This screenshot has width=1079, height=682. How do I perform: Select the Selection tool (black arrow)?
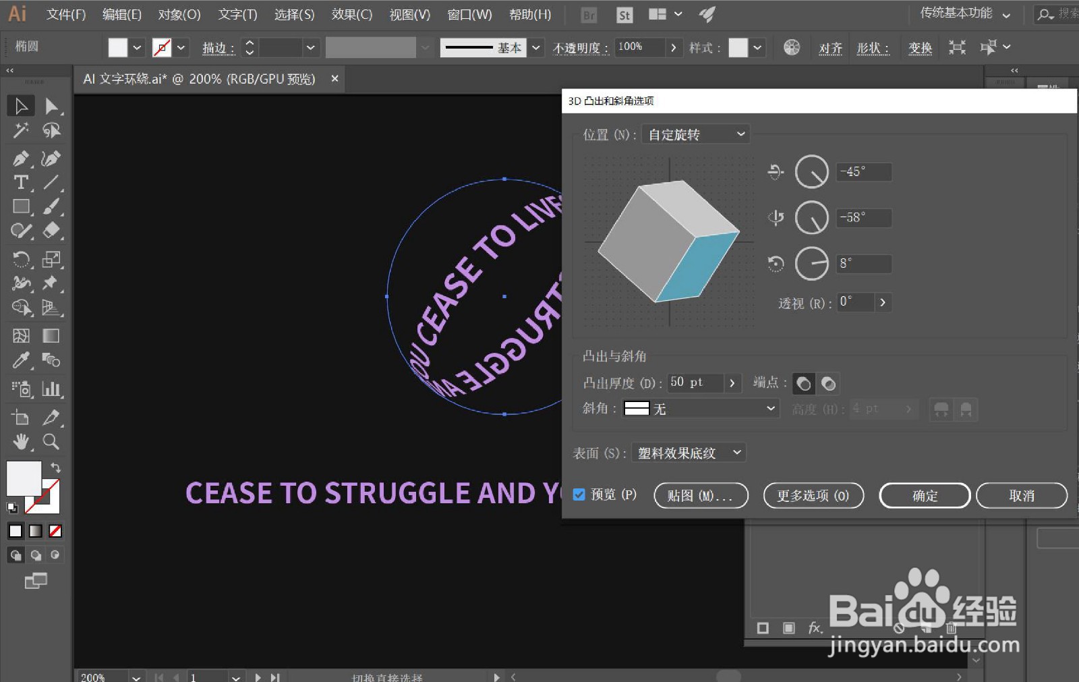pyautogui.click(x=21, y=106)
